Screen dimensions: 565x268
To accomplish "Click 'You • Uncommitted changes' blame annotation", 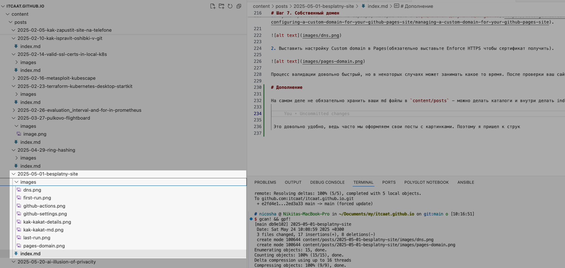I will [x=317, y=114].
